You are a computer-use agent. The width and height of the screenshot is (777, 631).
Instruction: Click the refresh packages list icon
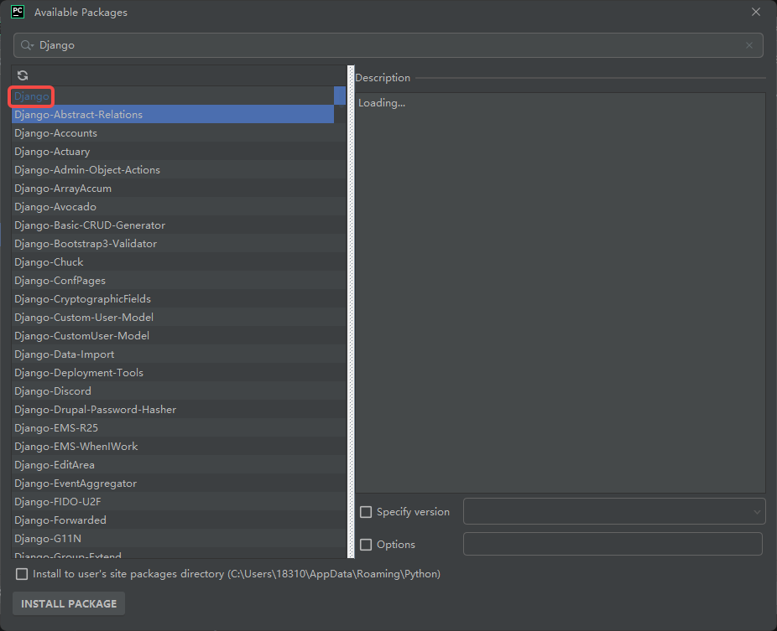pyautogui.click(x=23, y=75)
